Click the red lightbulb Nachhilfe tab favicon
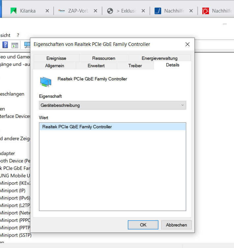The image size is (234, 248). pyautogui.click(x=206, y=11)
